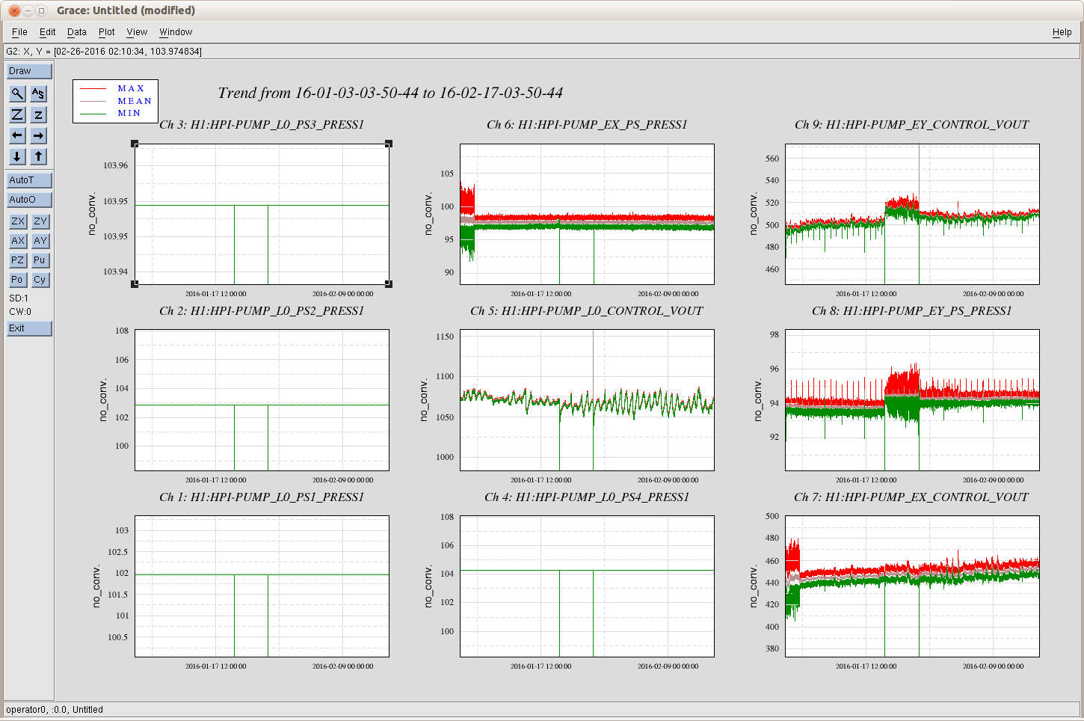Image resolution: width=1084 pixels, height=721 pixels.
Task: Zoom out with the small z icon
Action: click(x=38, y=114)
